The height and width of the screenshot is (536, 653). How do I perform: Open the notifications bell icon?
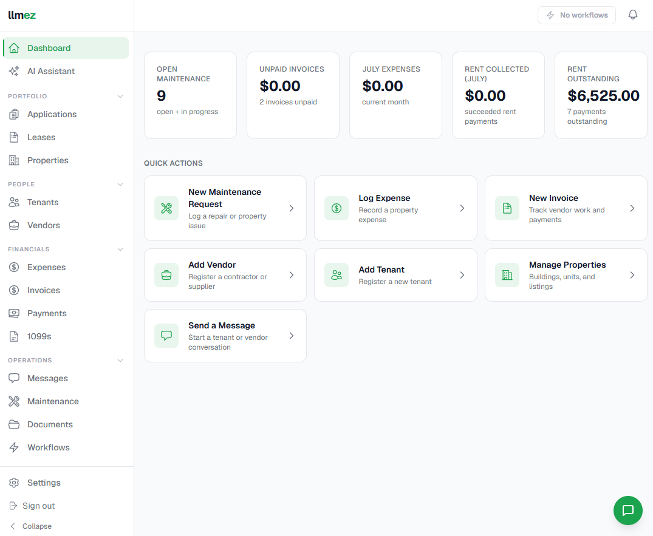coord(632,15)
